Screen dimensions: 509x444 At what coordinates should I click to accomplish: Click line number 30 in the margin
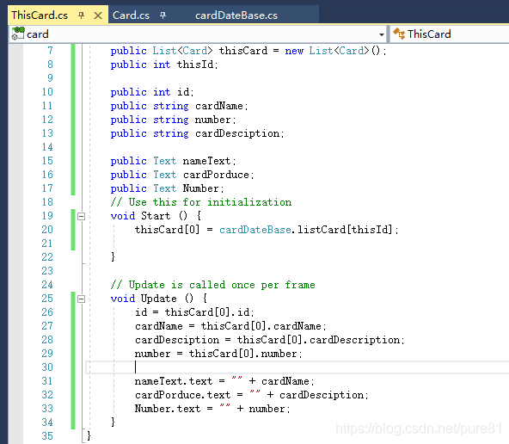pos(47,367)
